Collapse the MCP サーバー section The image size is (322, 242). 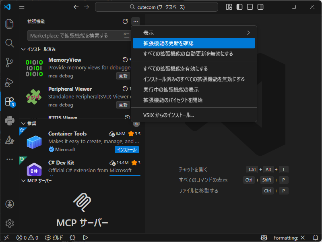pos(36,181)
